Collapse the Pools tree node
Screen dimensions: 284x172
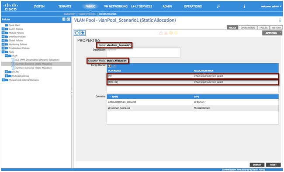coord(3,52)
